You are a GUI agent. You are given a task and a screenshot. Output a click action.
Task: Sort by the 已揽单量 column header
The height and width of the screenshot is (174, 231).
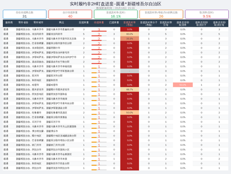tap(114, 23)
